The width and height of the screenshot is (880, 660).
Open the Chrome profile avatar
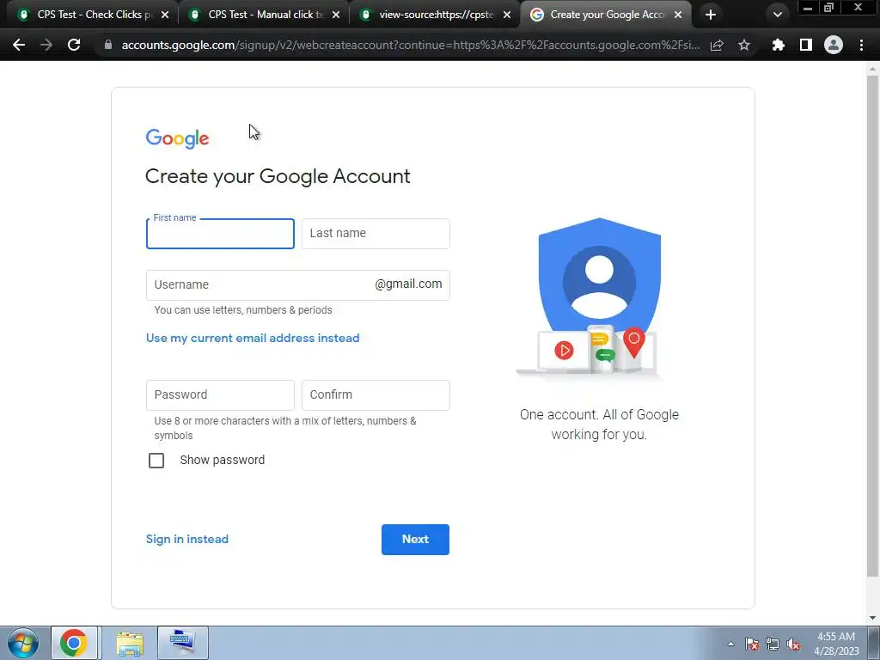[x=834, y=45]
